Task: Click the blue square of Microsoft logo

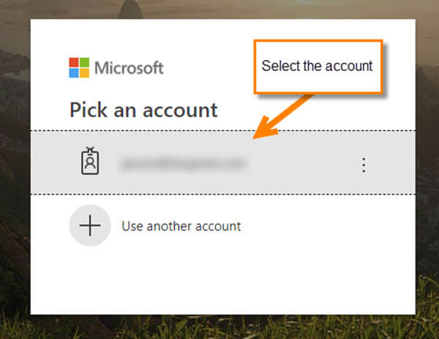Action: (x=74, y=72)
